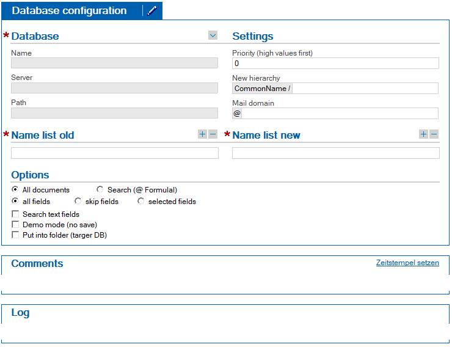Choose the skip fields radio option
The image size is (452, 347).
click(78, 201)
